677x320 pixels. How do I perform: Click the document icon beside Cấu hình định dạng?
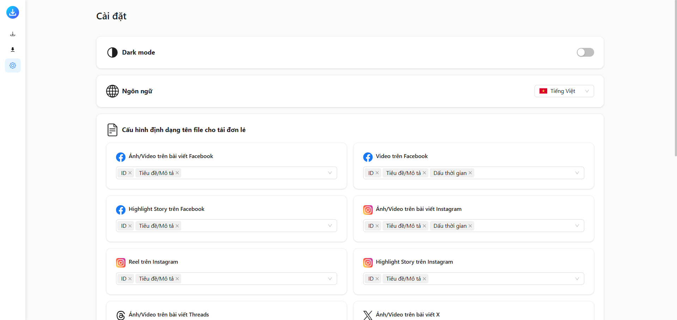[x=112, y=130]
